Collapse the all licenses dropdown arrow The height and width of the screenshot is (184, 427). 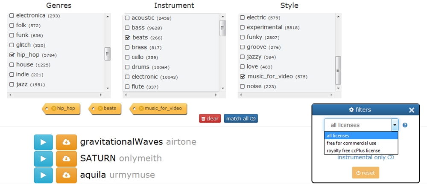pyautogui.click(x=395, y=125)
